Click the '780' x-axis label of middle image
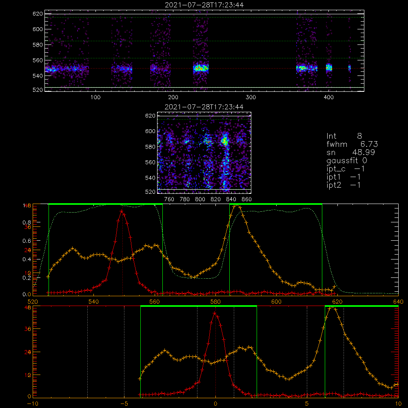Viewport: 408px width, 408px height. point(185,200)
